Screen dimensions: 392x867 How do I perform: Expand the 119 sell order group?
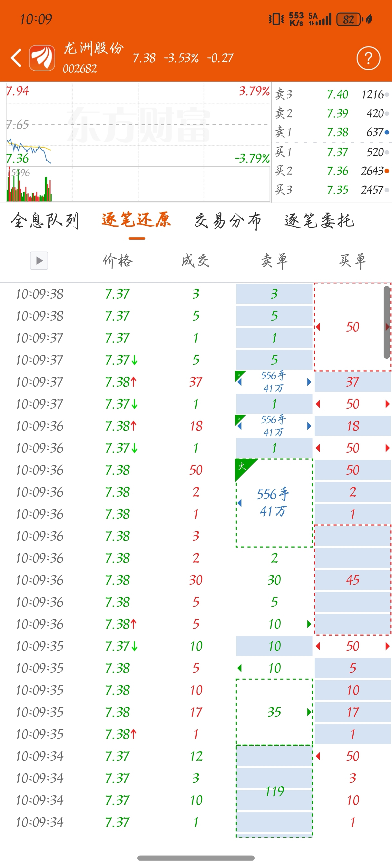tap(274, 791)
